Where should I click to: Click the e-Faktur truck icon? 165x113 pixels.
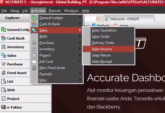click(4, 107)
